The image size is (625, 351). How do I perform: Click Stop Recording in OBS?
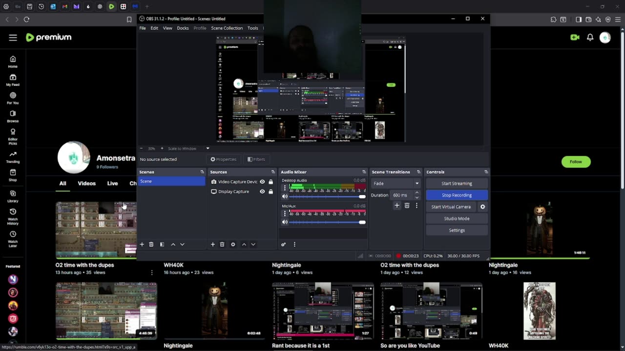pos(457,195)
